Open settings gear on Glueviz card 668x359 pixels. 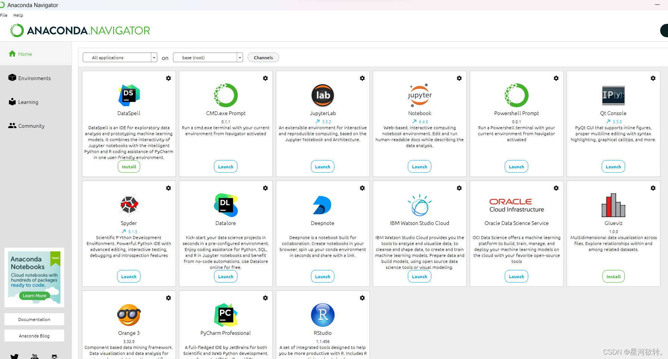653,188
